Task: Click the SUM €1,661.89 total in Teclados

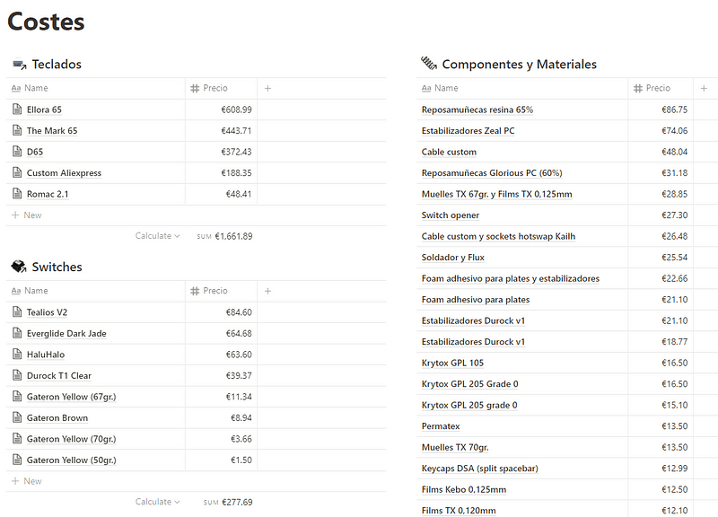Action: click(x=224, y=236)
